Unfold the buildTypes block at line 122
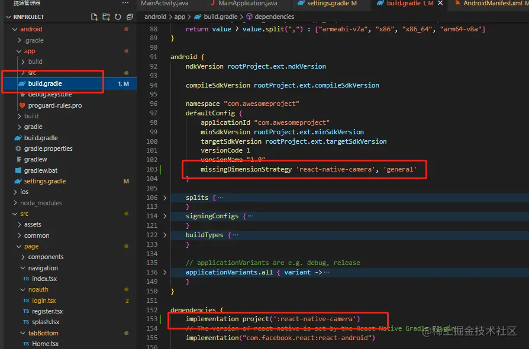Screen dimensions: 529x349 click(x=165, y=235)
